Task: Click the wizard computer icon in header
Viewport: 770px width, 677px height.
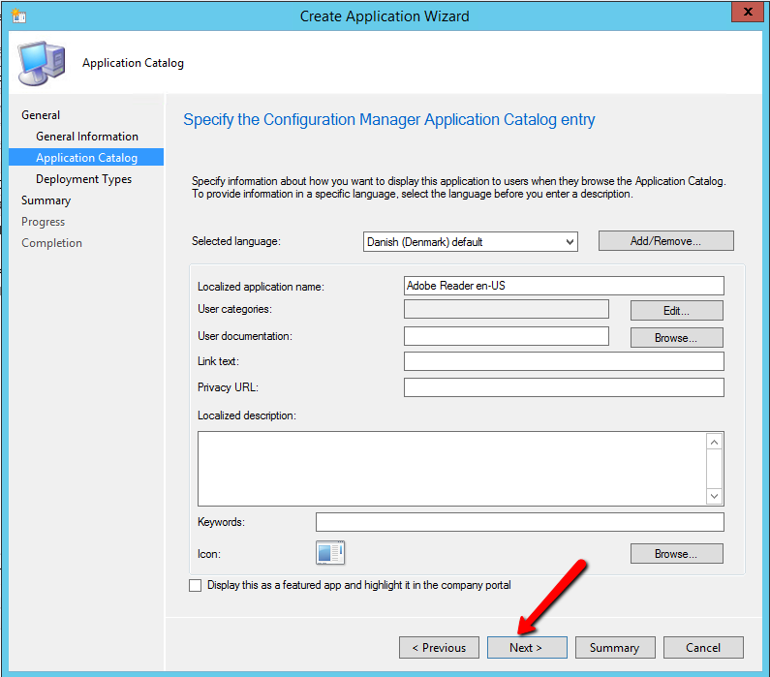Action: [x=44, y=63]
